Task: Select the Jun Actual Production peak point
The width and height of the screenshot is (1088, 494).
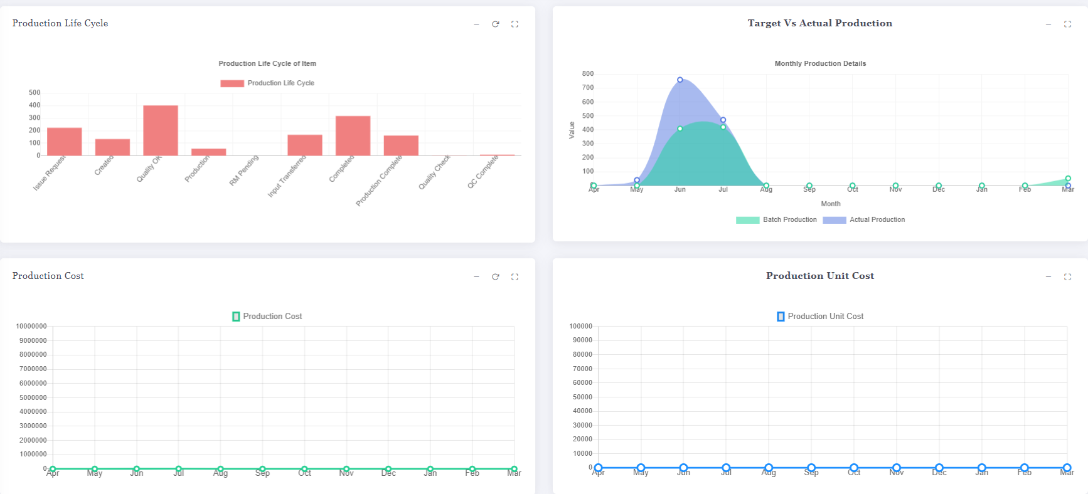Action: click(x=680, y=80)
